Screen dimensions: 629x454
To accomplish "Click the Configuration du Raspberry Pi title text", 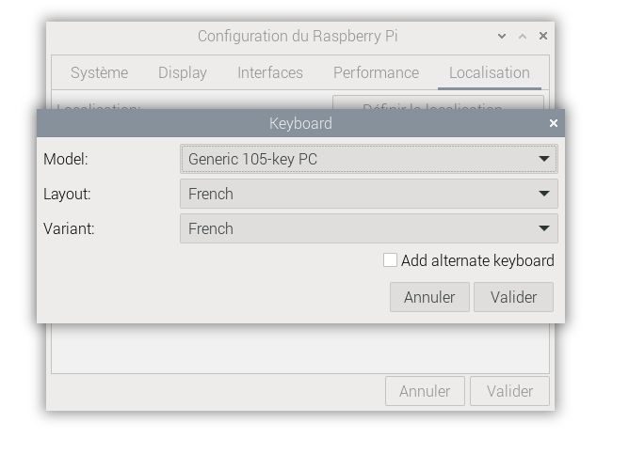I will click(x=298, y=36).
